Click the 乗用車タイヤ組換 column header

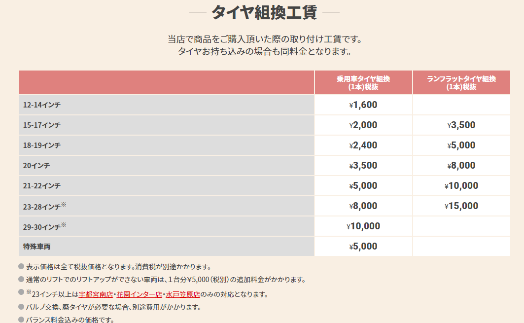(x=363, y=82)
